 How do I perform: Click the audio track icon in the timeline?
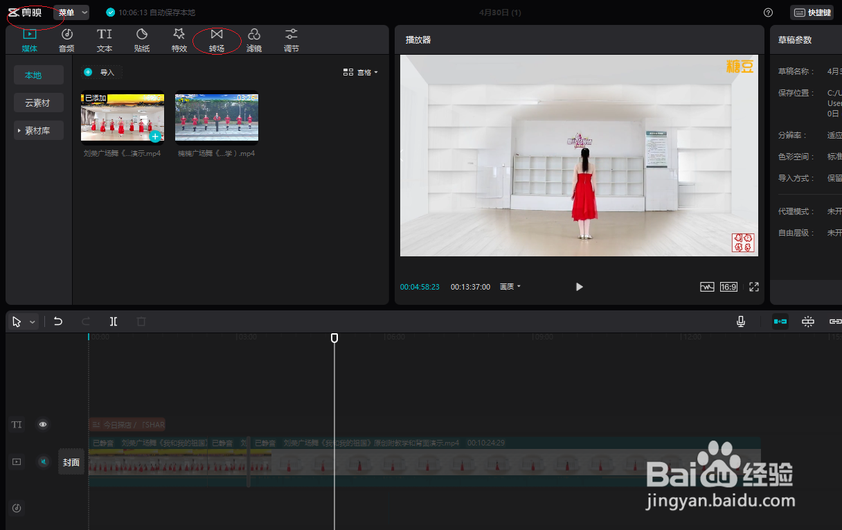pyautogui.click(x=17, y=508)
